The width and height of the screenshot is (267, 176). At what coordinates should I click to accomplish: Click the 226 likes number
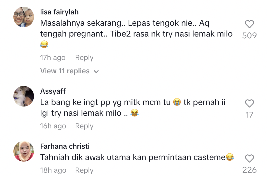(x=249, y=170)
